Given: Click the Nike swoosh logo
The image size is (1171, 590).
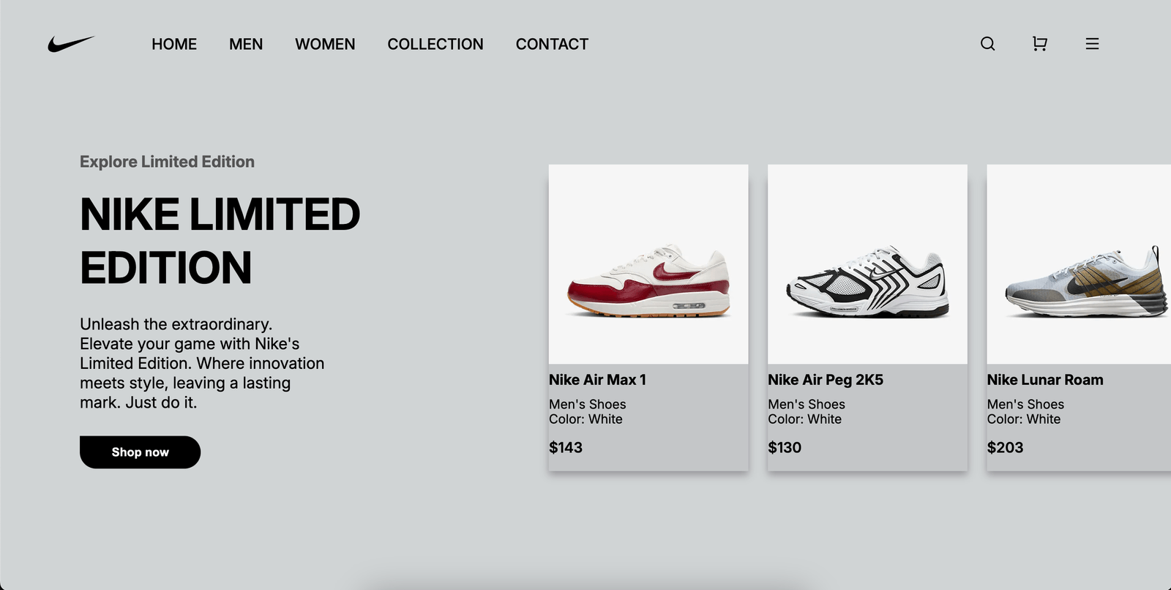Looking at the screenshot, I should click(x=71, y=44).
